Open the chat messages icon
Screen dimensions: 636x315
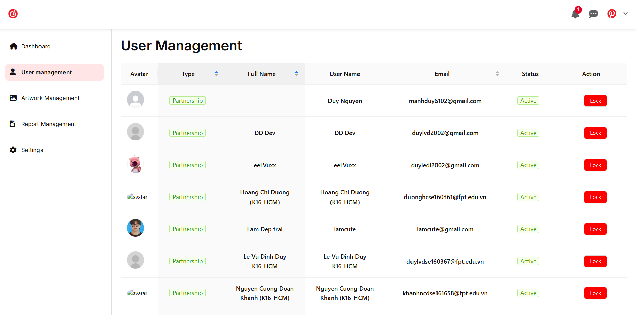pos(593,14)
